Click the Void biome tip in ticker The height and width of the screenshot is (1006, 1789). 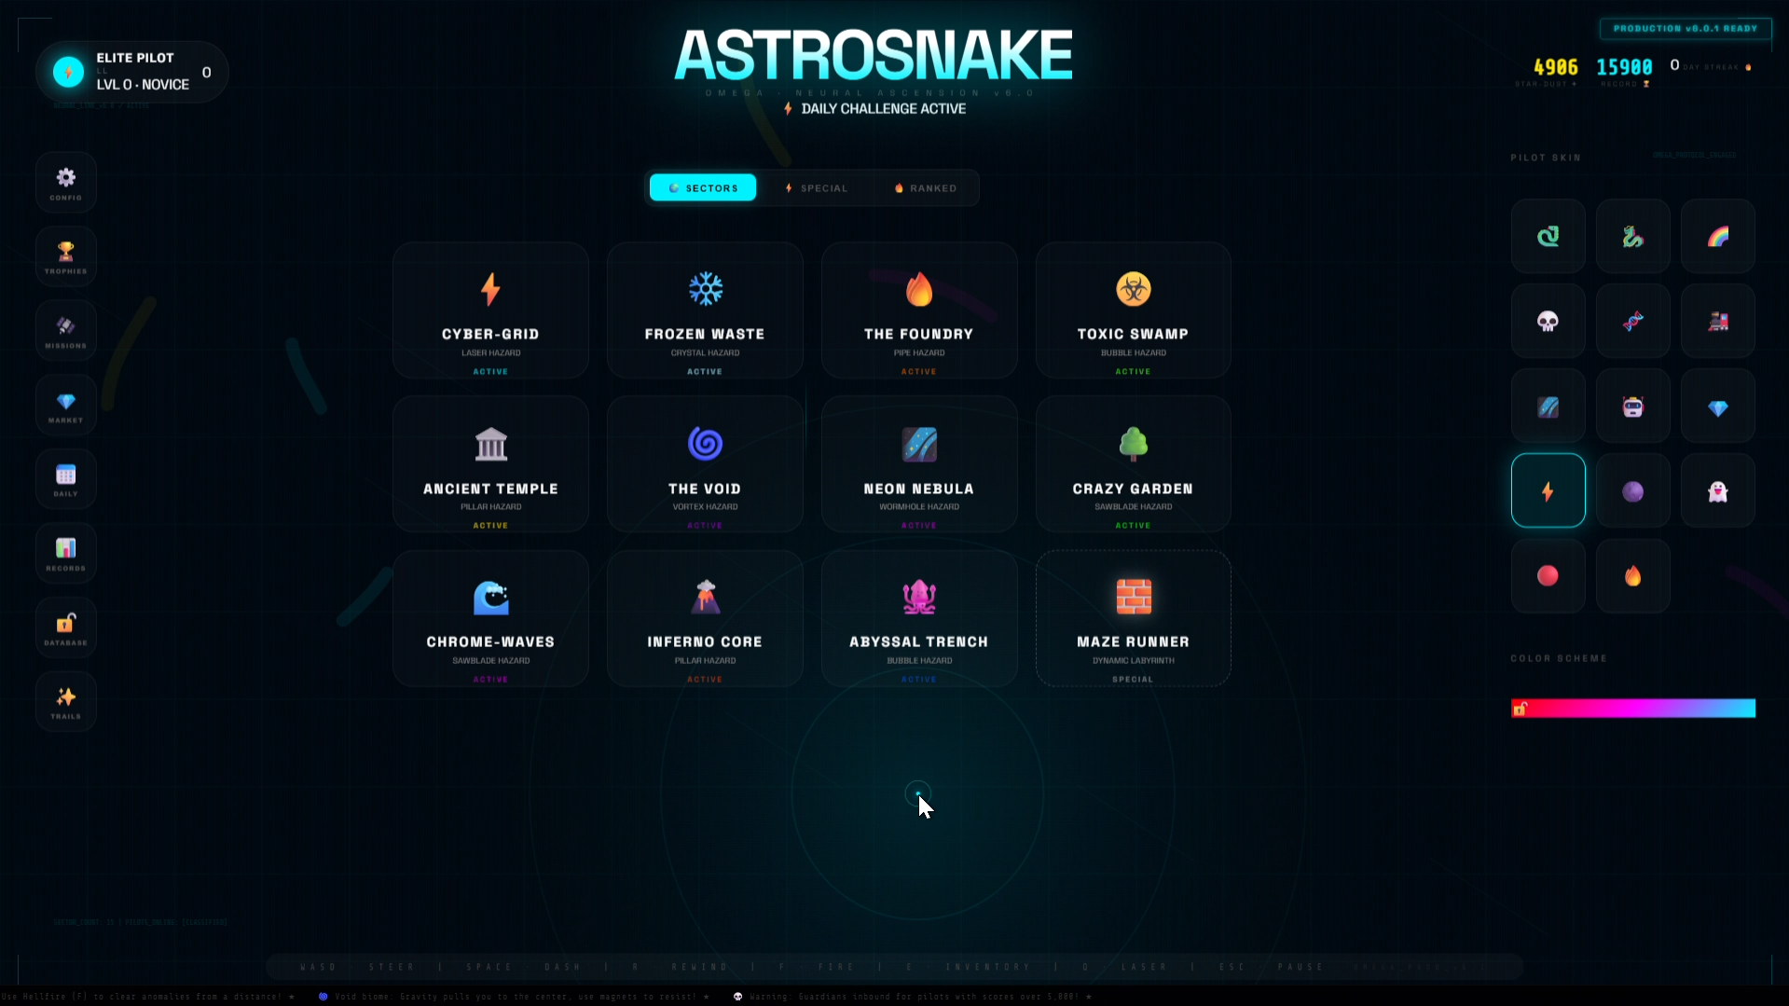515,997
